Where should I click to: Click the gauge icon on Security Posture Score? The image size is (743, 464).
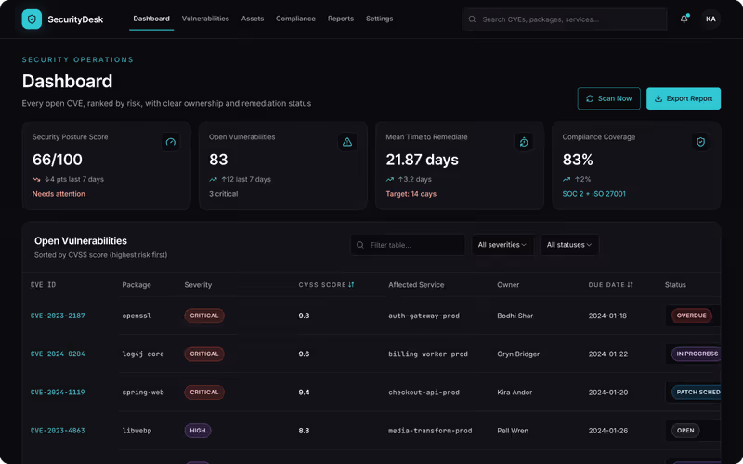171,142
